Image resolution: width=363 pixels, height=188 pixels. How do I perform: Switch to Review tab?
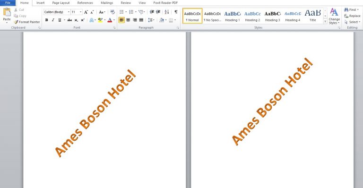pyautogui.click(x=126, y=3)
